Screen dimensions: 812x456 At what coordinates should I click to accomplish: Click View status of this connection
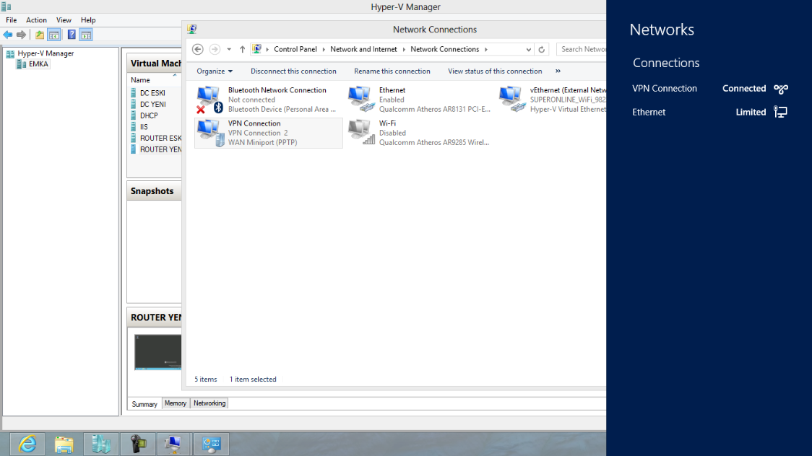click(x=495, y=71)
